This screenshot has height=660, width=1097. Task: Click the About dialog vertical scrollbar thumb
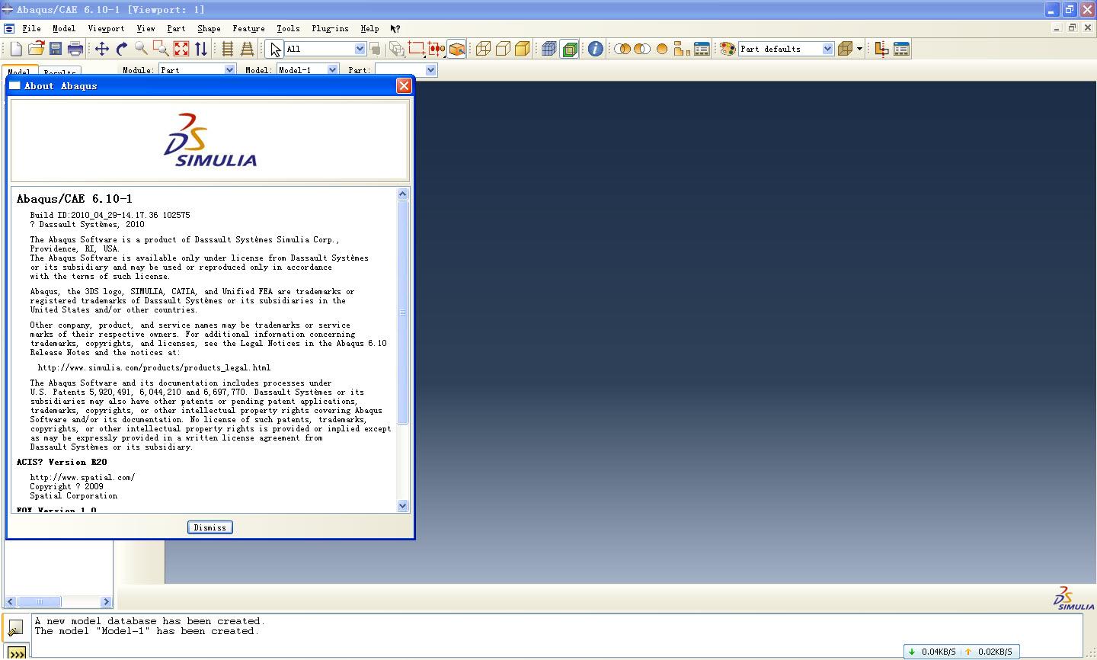tap(403, 312)
